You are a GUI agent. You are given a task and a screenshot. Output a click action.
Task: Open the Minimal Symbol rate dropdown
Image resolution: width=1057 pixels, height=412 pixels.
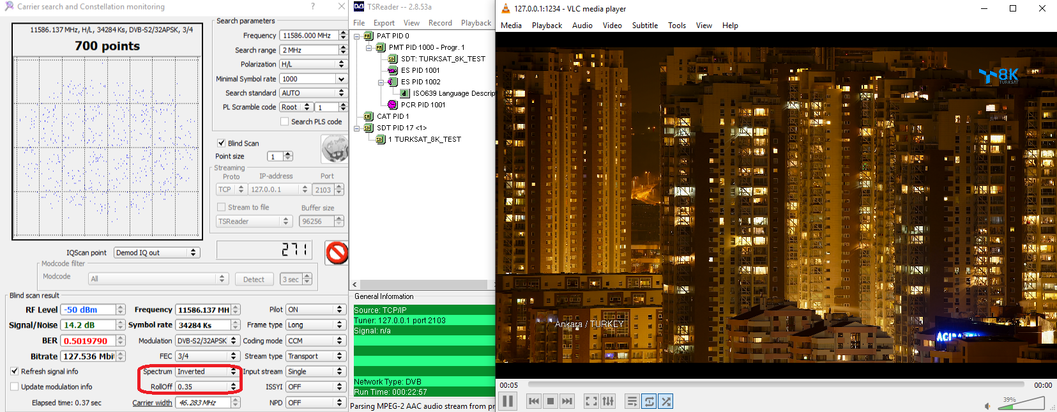click(x=313, y=79)
